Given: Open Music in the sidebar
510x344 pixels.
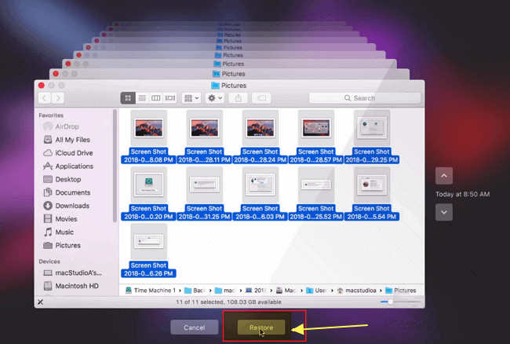Looking at the screenshot, I should 59,232.
